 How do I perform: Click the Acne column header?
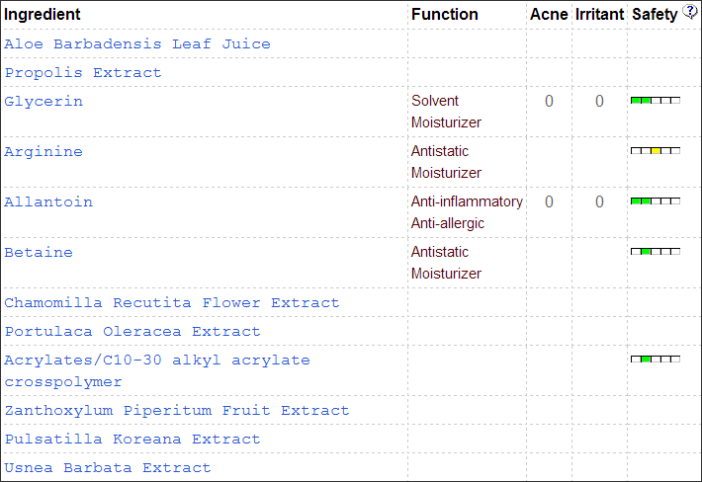pyautogui.click(x=549, y=15)
